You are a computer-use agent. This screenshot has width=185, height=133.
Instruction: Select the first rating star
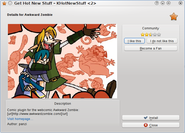pyautogui.click(x=143, y=34)
